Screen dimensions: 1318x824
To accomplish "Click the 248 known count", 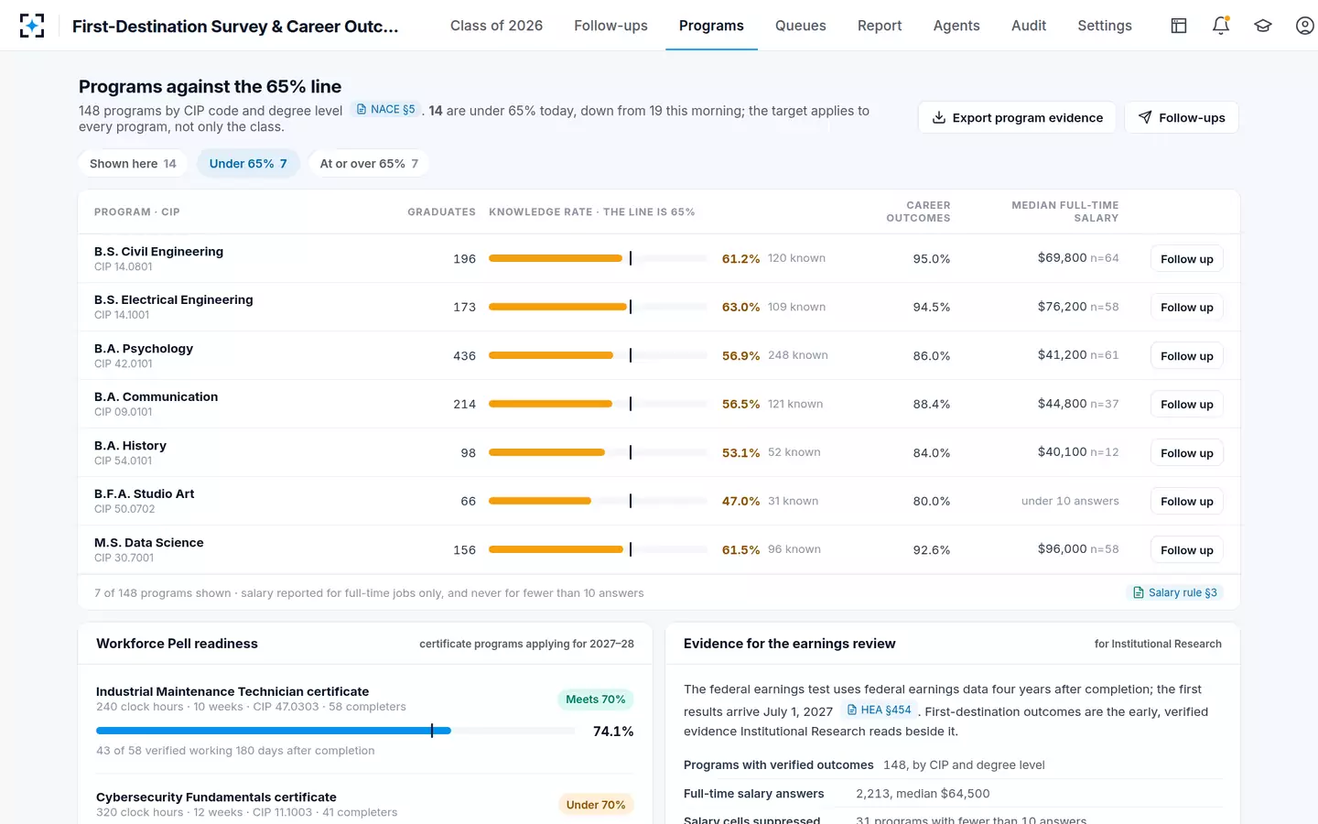I will (x=797, y=355).
